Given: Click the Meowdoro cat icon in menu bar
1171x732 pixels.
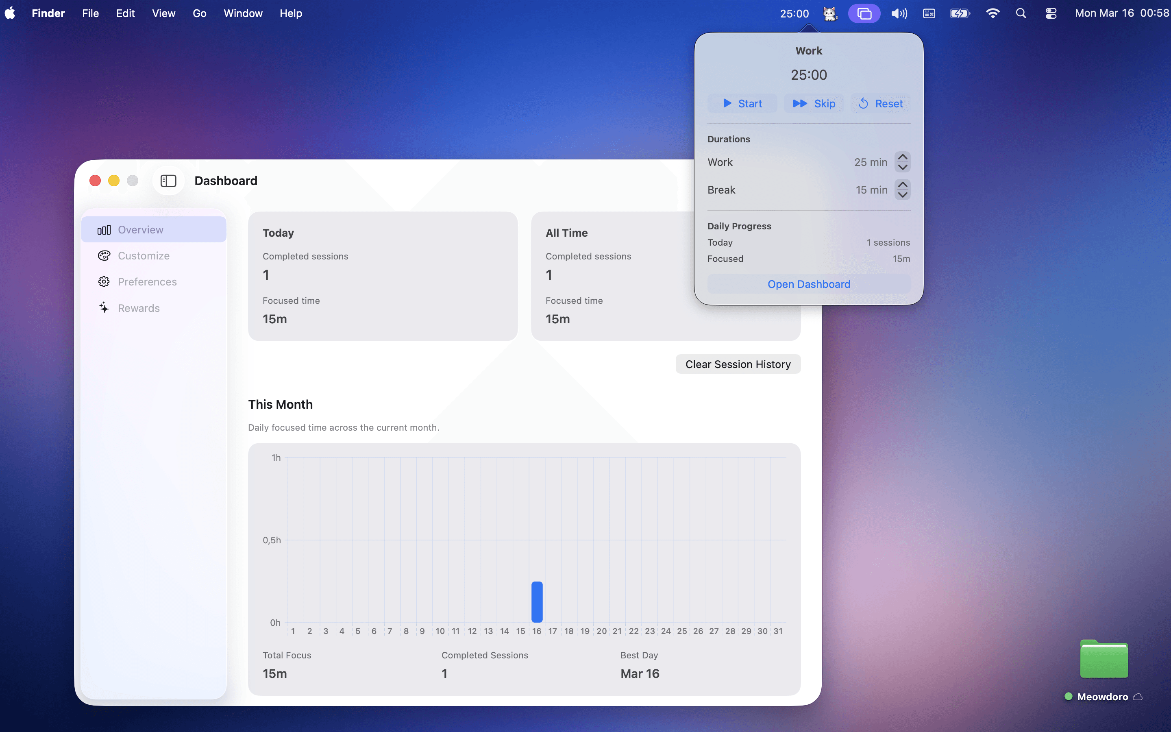Looking at the screenshot, I should click(x=830, y=13).
